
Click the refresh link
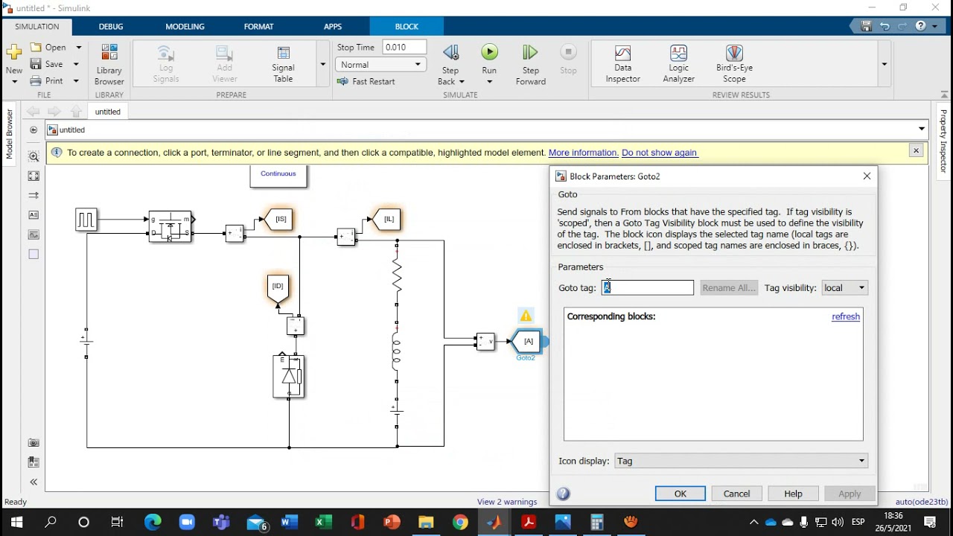[846, 316]
